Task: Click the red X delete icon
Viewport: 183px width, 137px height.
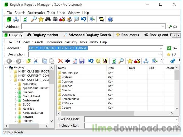Action: coord(60,61)
